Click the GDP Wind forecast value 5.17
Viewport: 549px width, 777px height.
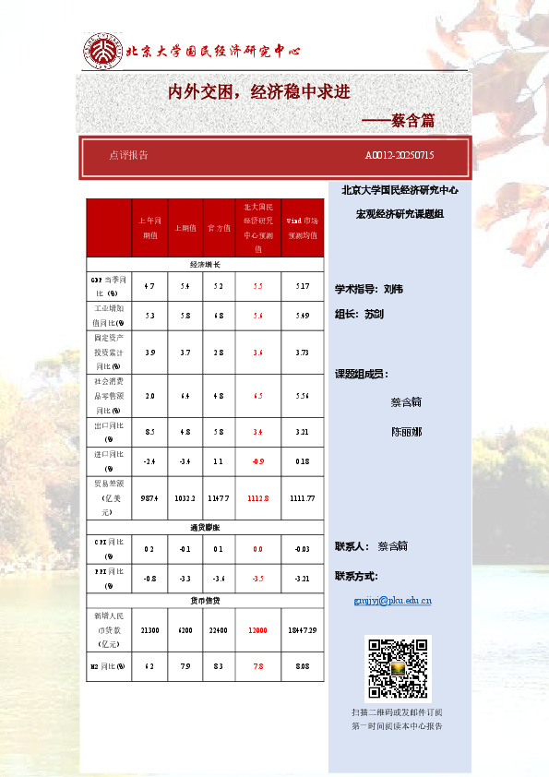coord(303,286)
